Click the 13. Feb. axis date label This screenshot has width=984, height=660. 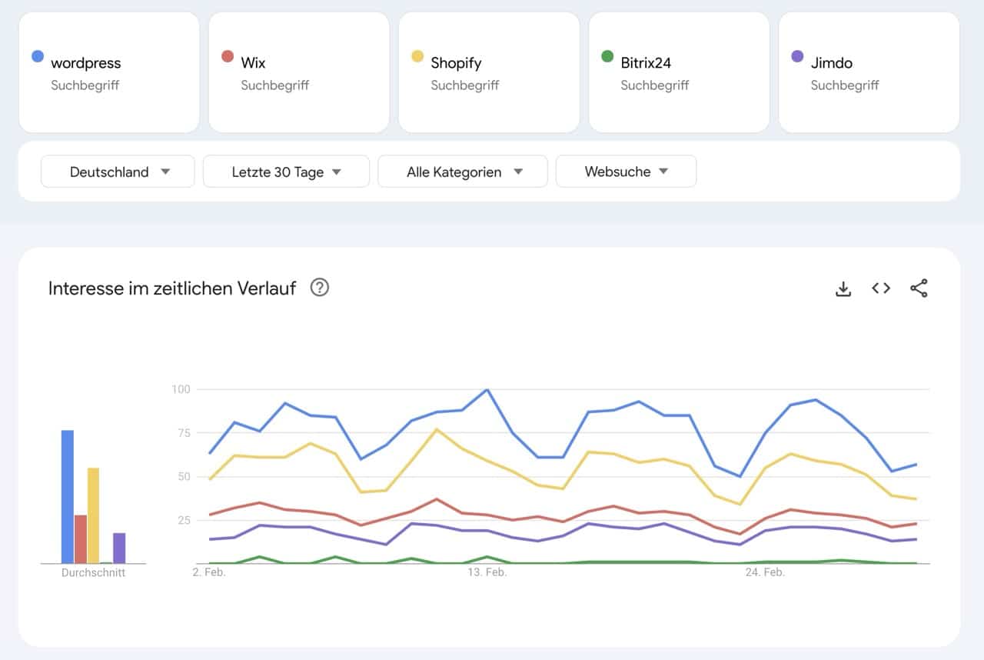pos(487,573)
